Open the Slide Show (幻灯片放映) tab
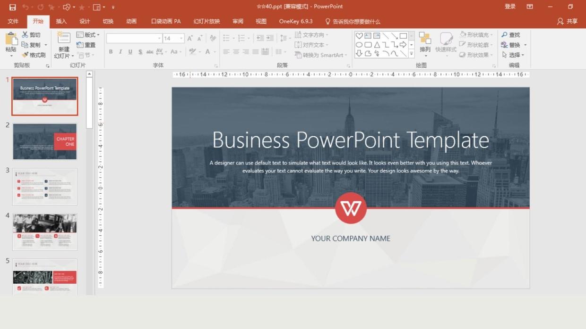 point(207,21)
